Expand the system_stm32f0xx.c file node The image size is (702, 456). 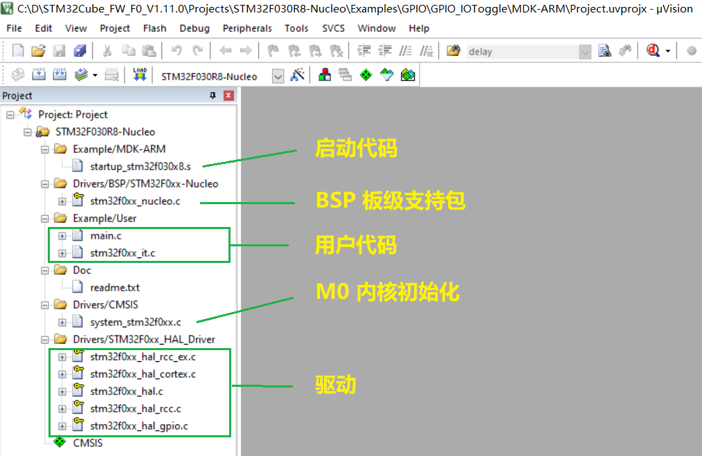pyautogui.click(x=62, y=322)
